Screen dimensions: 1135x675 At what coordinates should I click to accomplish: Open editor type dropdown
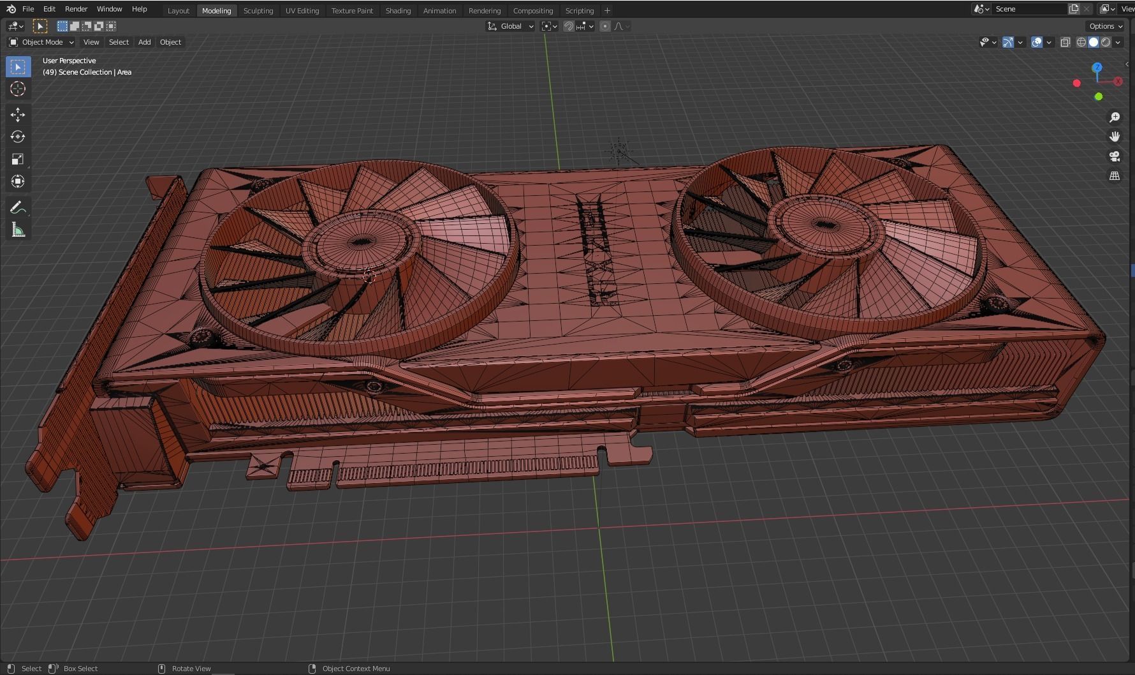[x=15, y=26]
